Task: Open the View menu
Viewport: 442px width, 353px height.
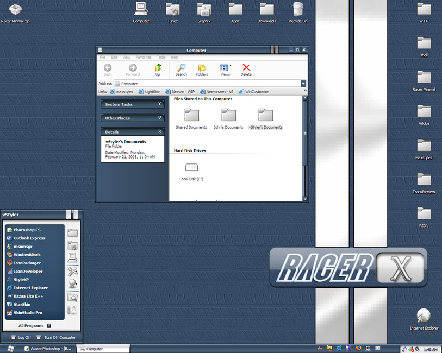Action: point(127,57)
